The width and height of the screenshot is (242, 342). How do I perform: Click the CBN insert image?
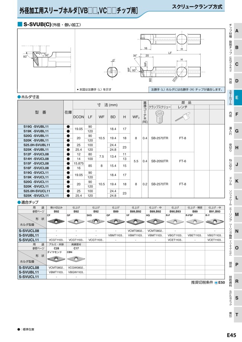76,258
